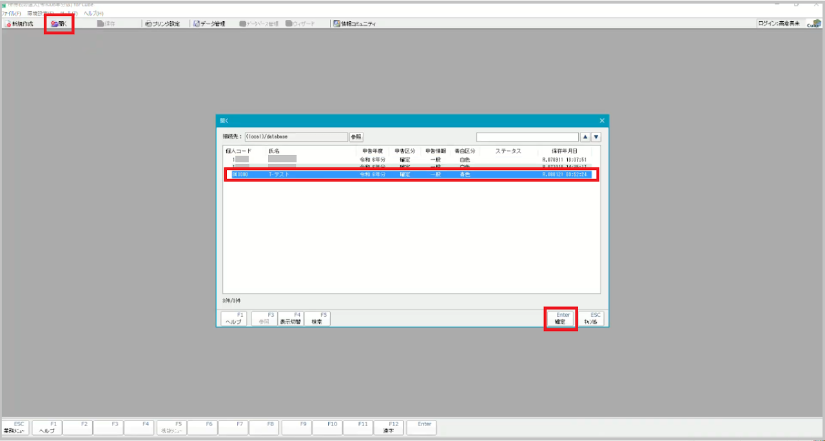Open プリンタ設定 printer settings
Screen dimensions: 825x441
162,24
